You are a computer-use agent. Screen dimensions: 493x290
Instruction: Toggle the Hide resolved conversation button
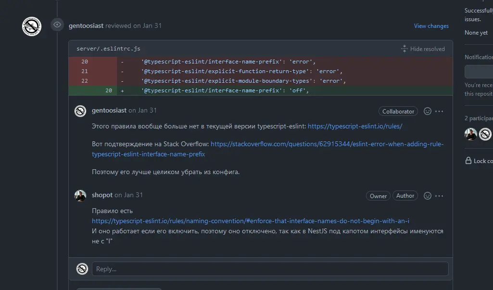[x=423, y=49]
